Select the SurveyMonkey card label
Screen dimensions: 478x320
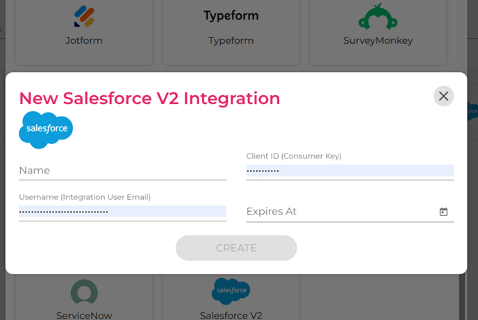coord(378,40)
